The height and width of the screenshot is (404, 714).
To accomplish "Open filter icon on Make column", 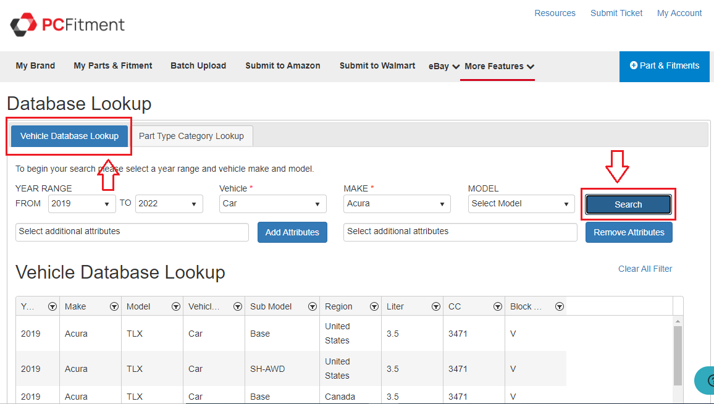I will click(x=114, y=306).
